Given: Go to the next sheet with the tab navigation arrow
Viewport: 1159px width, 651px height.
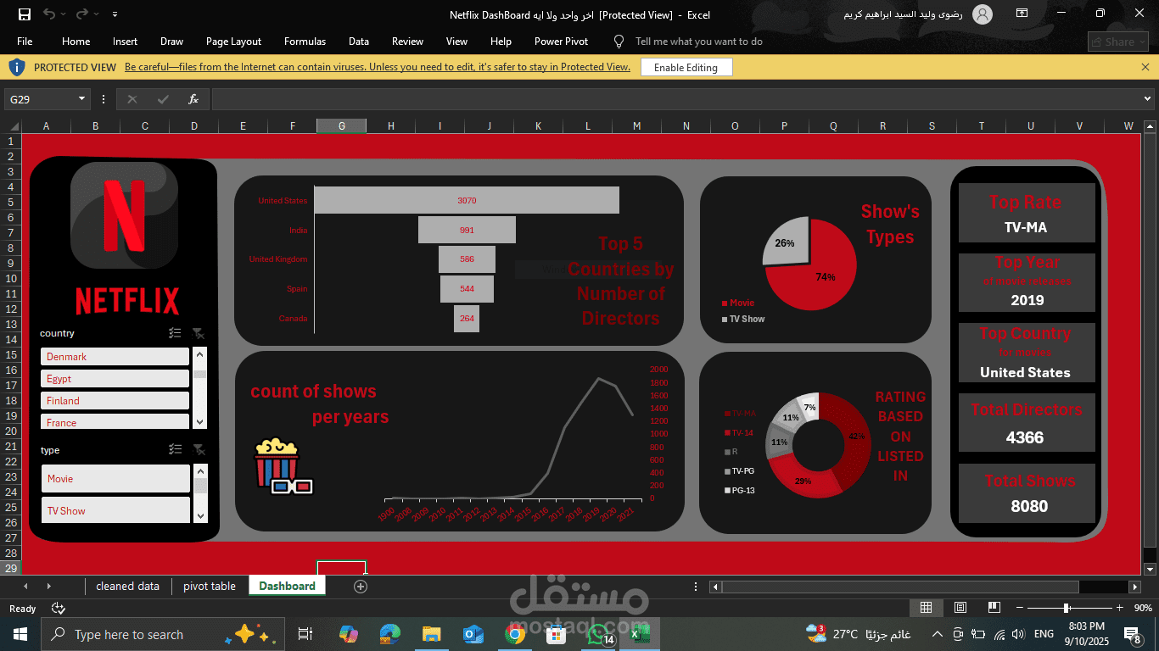Looking at the screenshot, I should coord(48,586).
